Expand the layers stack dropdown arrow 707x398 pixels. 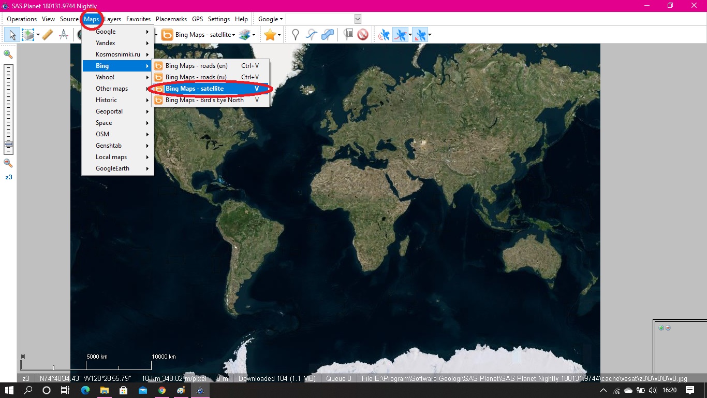pos(254,35)
